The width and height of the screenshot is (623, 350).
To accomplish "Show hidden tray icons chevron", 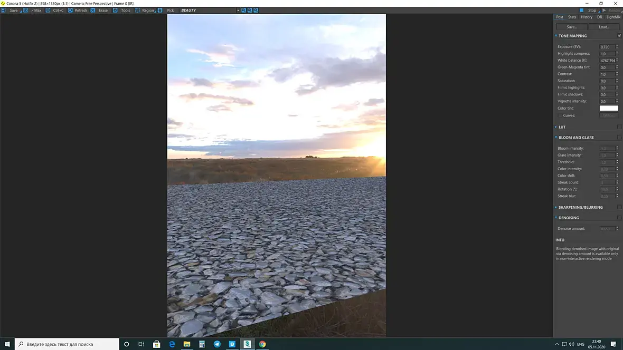I will 556,344.
